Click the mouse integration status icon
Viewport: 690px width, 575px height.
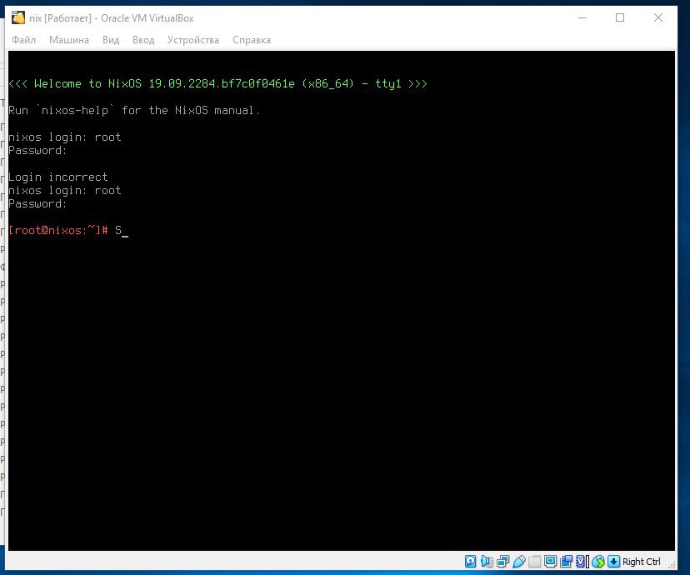coord(598,562)
